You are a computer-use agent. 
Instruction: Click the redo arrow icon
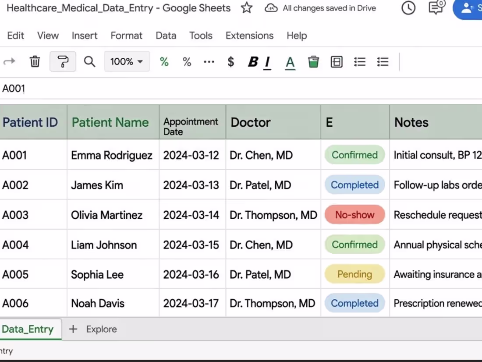[9, 61]
